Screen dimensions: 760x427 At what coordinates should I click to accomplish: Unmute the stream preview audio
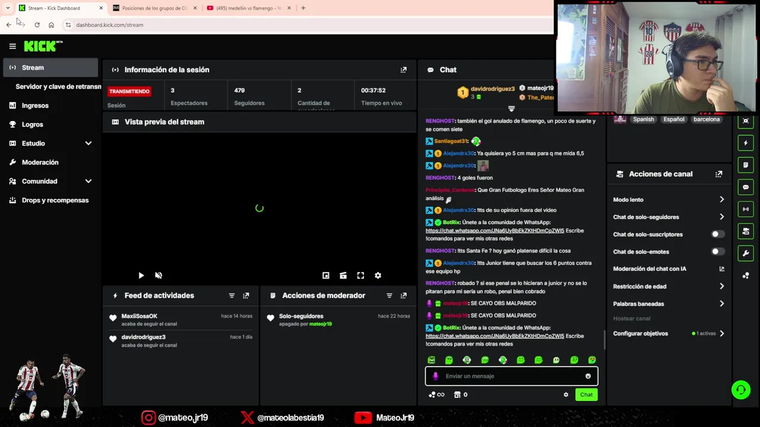(159, 276)
